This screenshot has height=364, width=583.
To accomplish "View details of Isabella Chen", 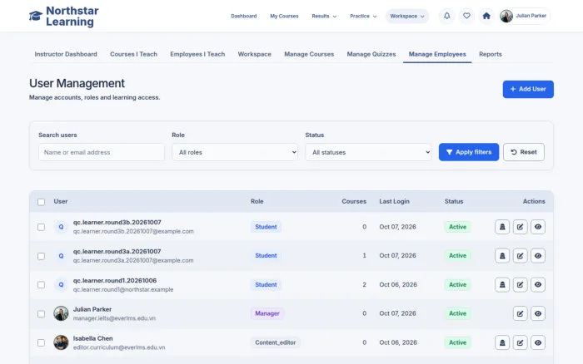I will 538,342.
